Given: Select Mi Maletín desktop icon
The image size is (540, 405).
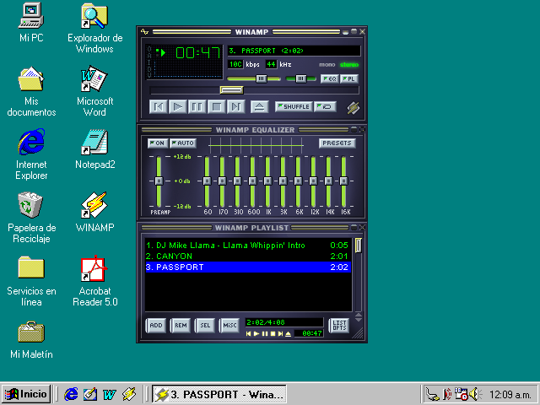Looking at the screenshot, I should (x=31, y=340).
